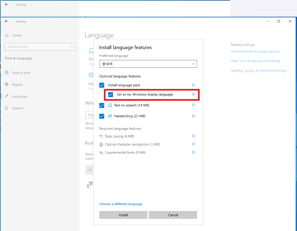Click info icon for Basic typing
This screenshot has width=297, height=231.
[x=193, y=136]
